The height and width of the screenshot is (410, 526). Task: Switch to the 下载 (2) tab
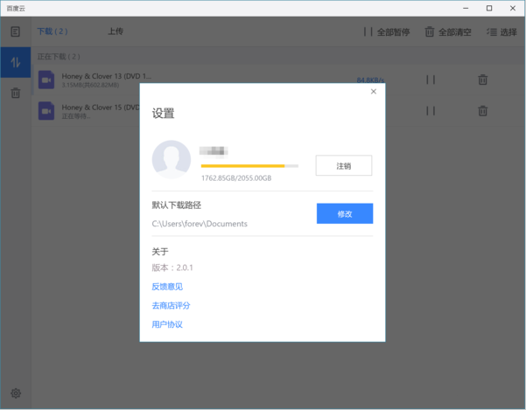53,31
